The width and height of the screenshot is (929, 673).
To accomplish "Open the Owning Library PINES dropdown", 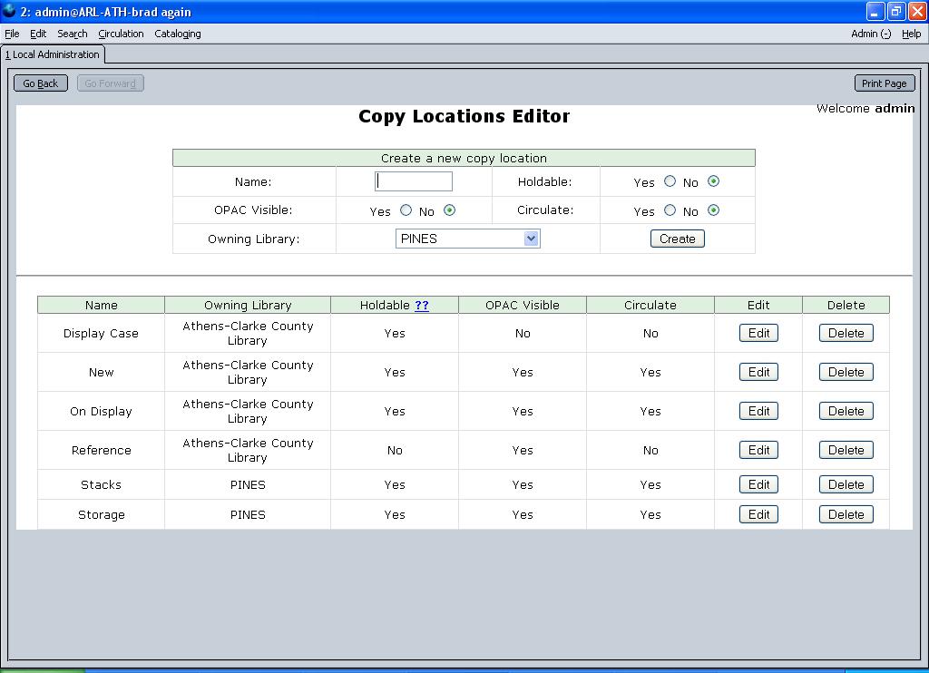I will [x=468, y=239].
